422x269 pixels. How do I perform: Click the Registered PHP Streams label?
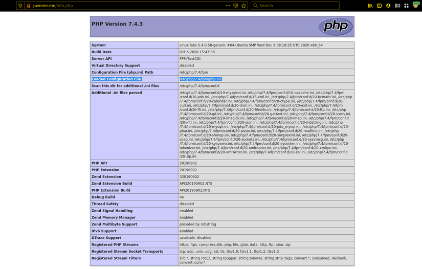(x=115, y=244)
